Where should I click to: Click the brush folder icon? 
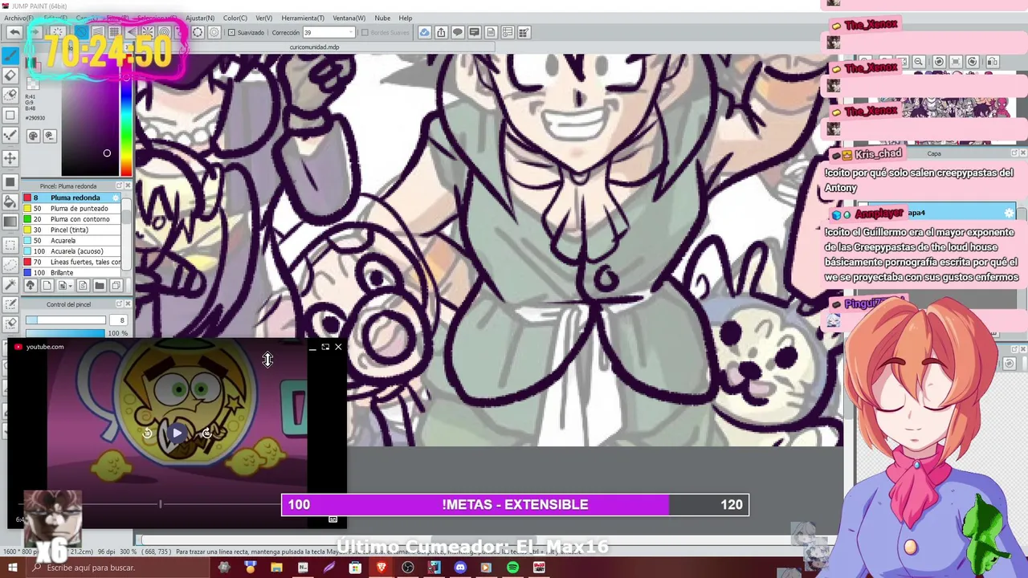point(100,286)
